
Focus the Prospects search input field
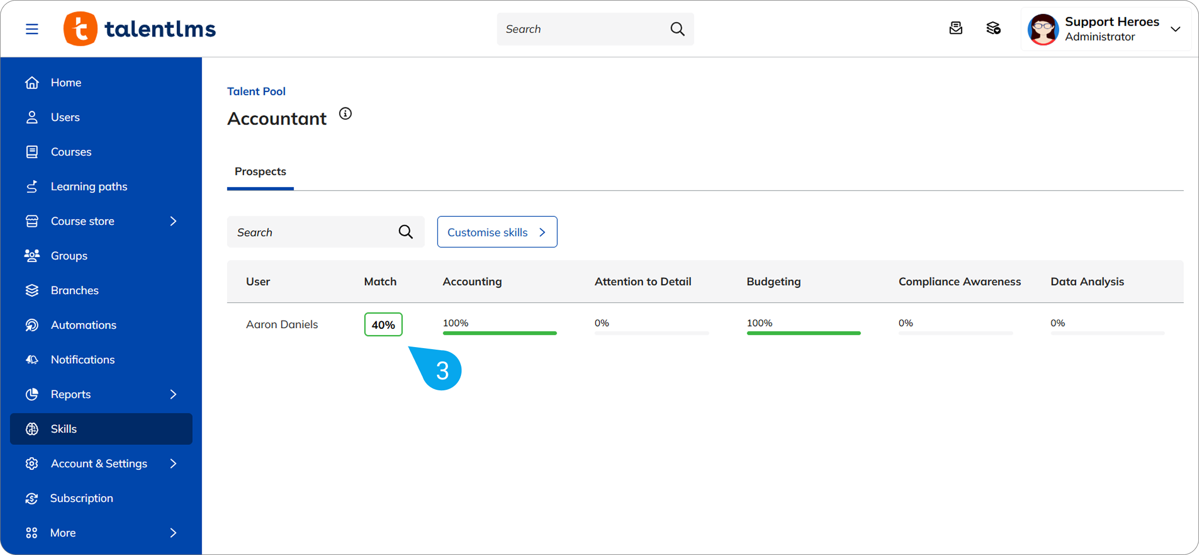coord(313,232)
